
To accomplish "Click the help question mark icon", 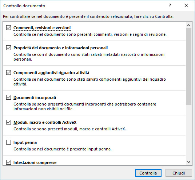I will pyautogui.click(x=170, y=5).
